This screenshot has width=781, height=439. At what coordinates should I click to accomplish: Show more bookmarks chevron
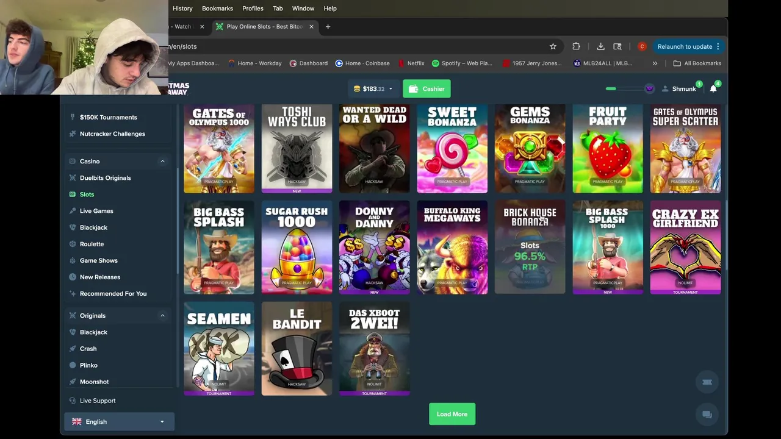pos(655,63)
